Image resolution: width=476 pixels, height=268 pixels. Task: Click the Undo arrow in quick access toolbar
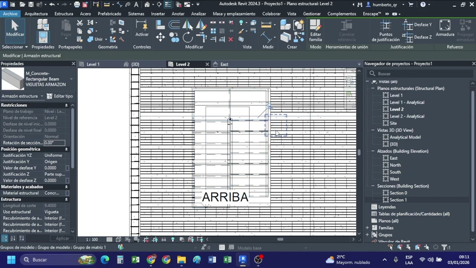coord(52,4)
